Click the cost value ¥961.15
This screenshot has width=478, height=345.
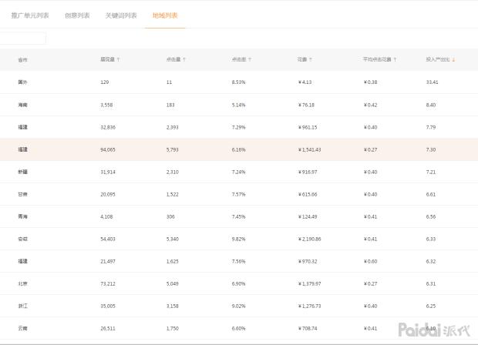pos(308,127)
